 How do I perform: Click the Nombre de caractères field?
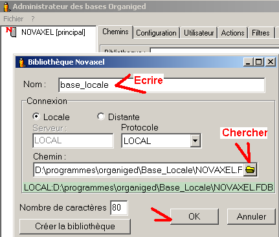tap(119, 208)
